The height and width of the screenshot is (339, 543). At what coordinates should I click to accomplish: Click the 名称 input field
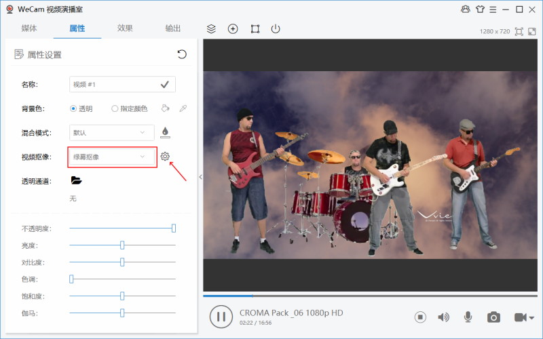[122, 84]
